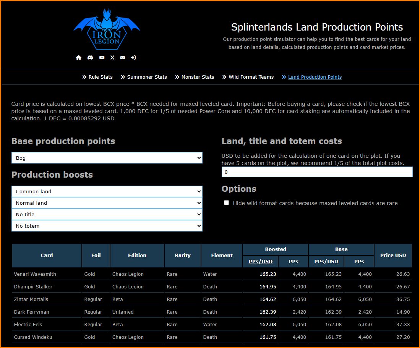Click the Iron Legion dragon logo
Viewport: 420px width, 348px height.
[107, 29]
